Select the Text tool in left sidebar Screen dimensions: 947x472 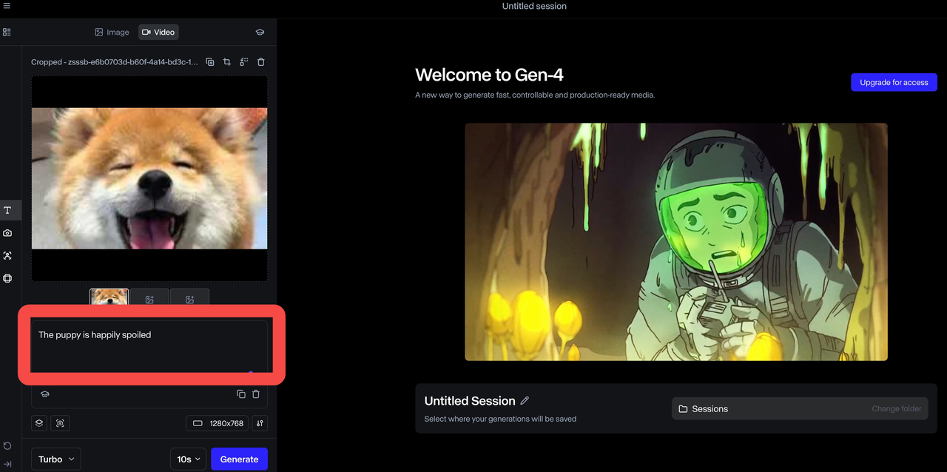coord(7,210)
